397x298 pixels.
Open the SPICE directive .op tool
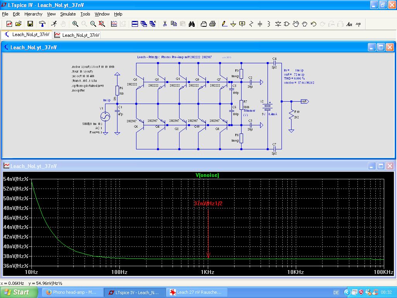click(358, 24)
